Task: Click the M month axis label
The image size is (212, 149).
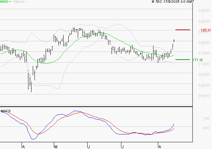Action: [x=56, y=147]
